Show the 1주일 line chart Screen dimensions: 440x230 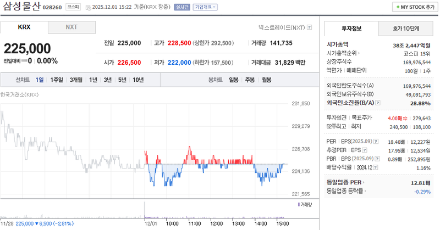point(57,80)
